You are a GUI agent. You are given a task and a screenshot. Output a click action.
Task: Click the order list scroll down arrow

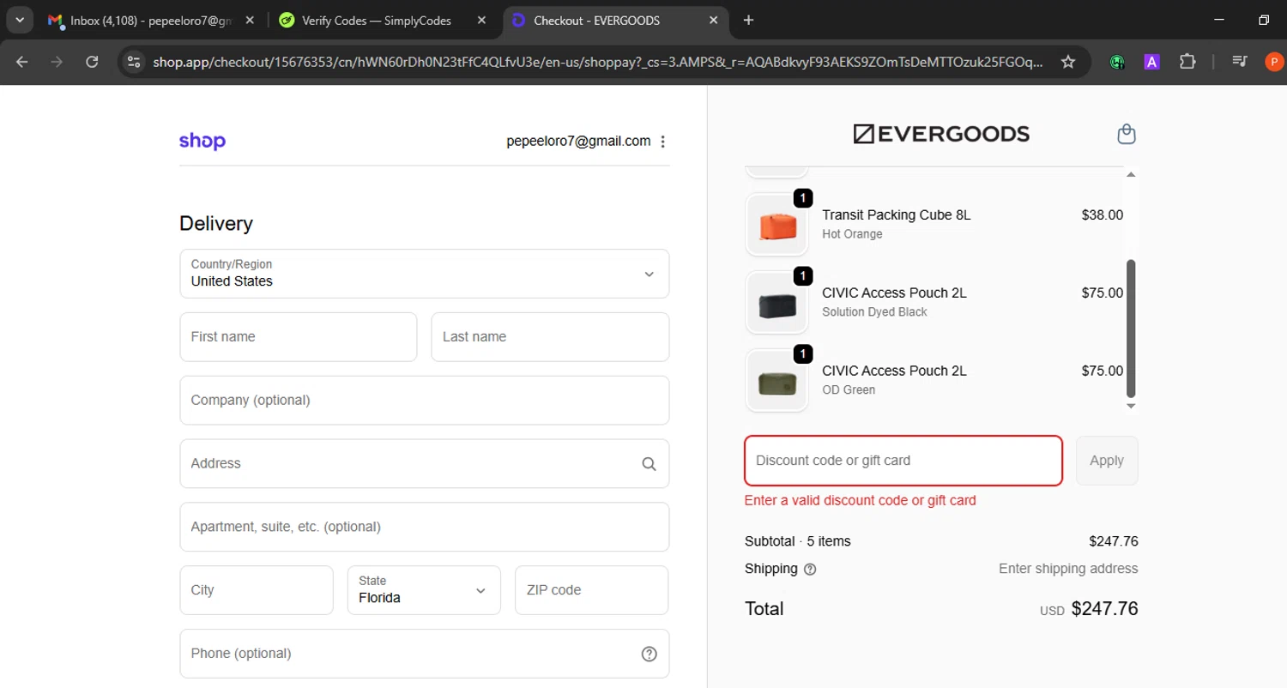(1130, 406)
